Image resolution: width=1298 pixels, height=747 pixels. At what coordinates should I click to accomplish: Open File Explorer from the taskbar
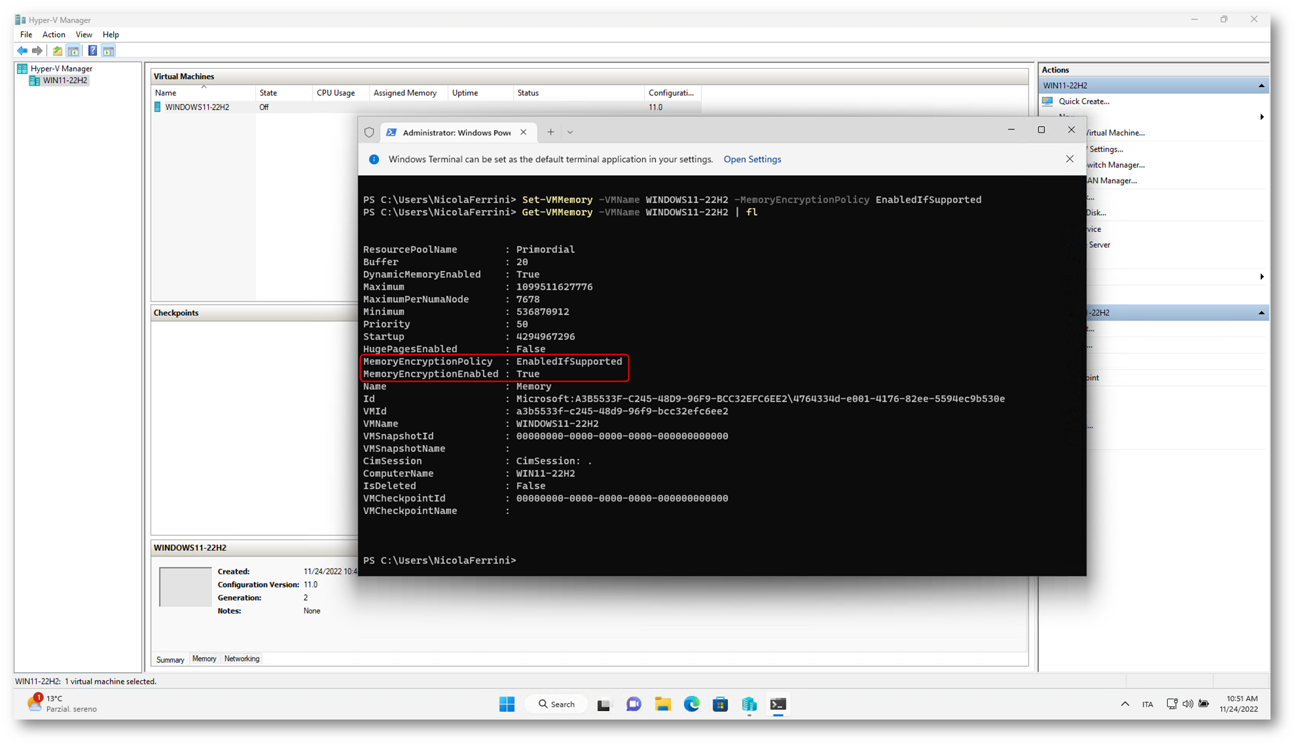(x=663, y=704)
